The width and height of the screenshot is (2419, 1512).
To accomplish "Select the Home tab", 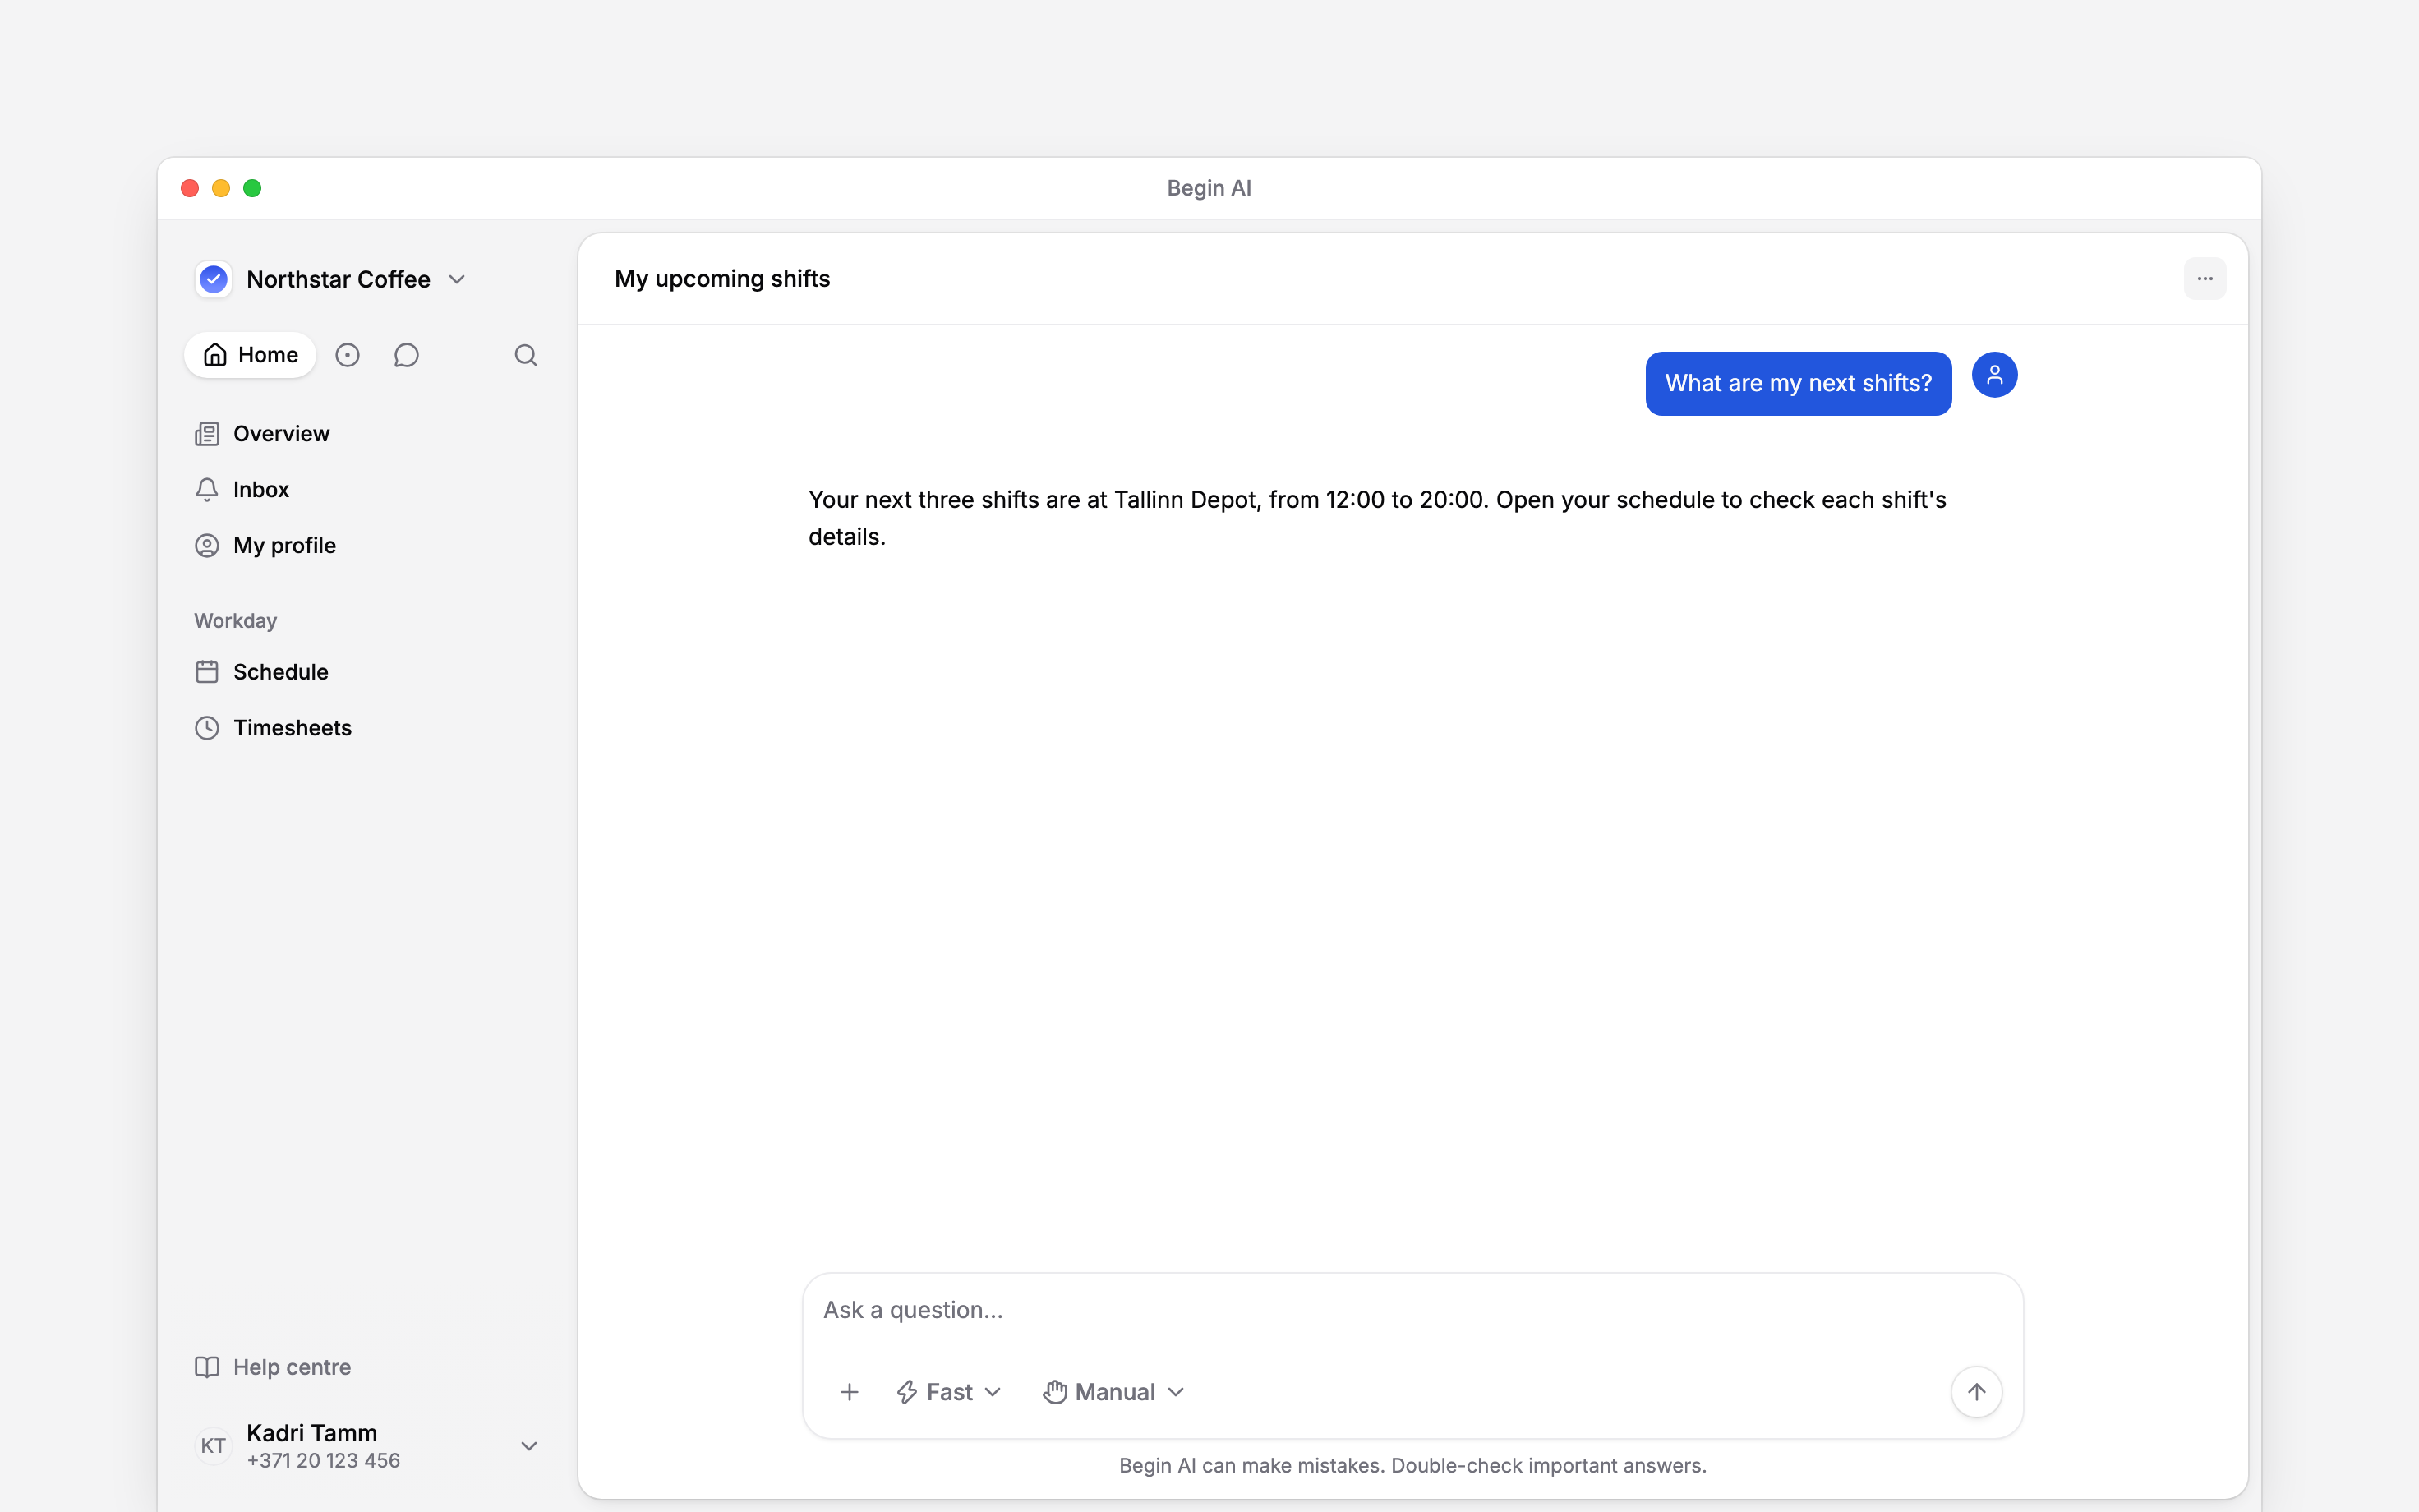I will 250,355.
